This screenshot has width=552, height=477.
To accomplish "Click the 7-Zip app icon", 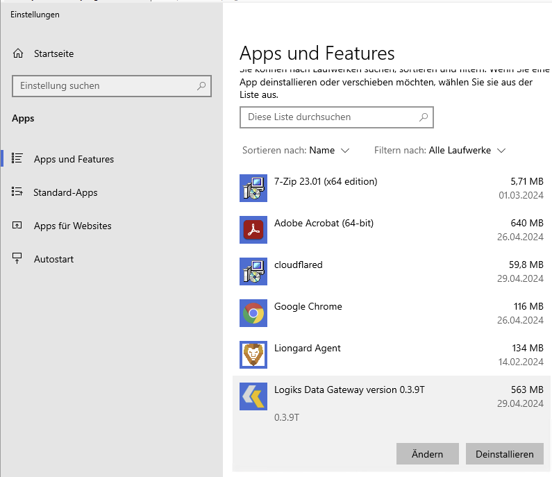I will pyautogui.click(x=253, y=188).
